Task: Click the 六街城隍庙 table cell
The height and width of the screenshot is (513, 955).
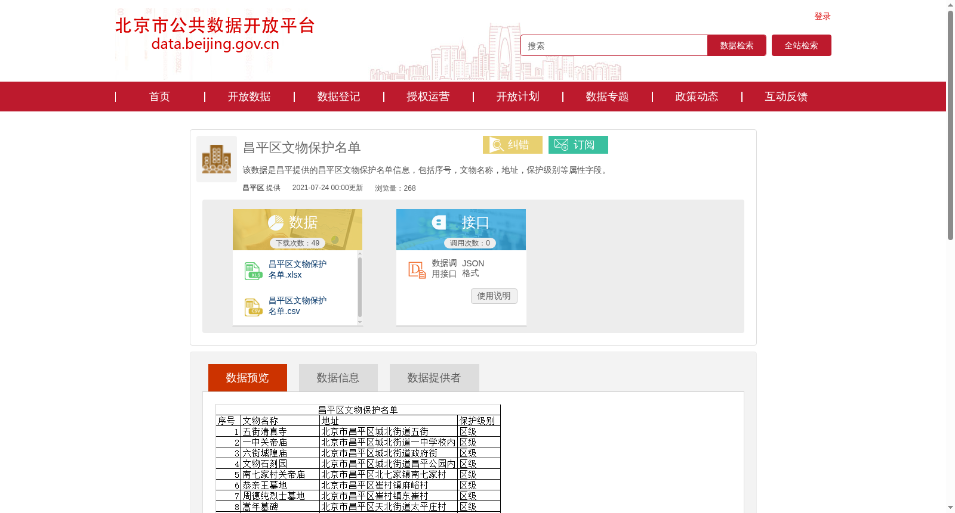Action: 280,453
